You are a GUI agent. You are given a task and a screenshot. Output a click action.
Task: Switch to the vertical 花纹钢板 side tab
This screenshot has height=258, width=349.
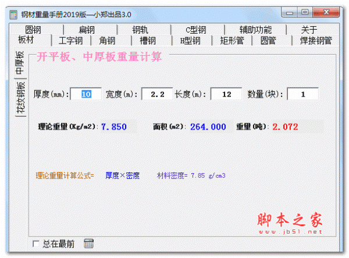(x=20, y=98)
